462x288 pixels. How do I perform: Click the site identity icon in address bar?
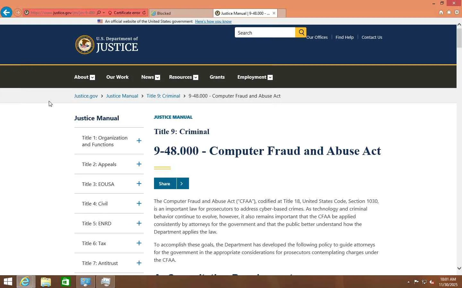[27, 13]
